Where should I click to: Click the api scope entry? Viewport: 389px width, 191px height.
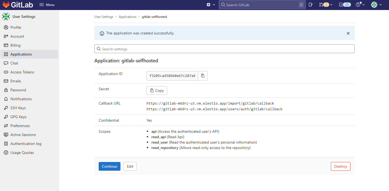[185, 131]
